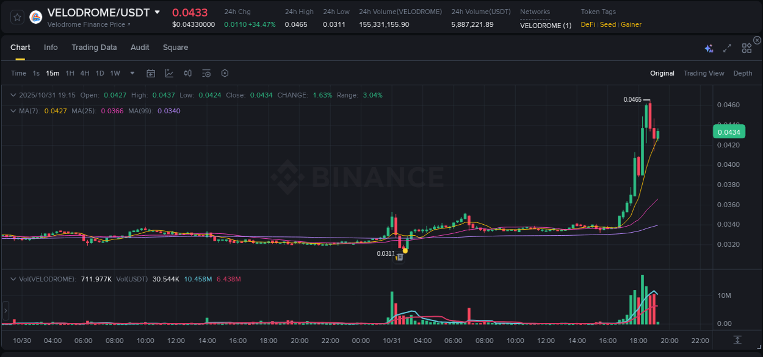Click the AI analysis sparkle icon
The height and width of the screenshot is (357, 763).
(x=709, y=48)
